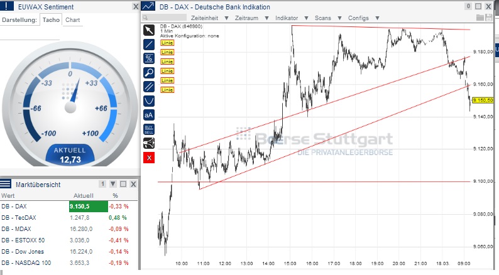This screenshot has width=499, height=275.
Task: Maximize the Marktübersicht panel
Action: click(123, 184)
